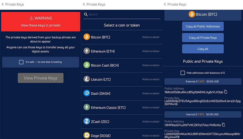Enable Hide addresses with balances of 0
Screen dimensions: 243x139
[183, 73]
